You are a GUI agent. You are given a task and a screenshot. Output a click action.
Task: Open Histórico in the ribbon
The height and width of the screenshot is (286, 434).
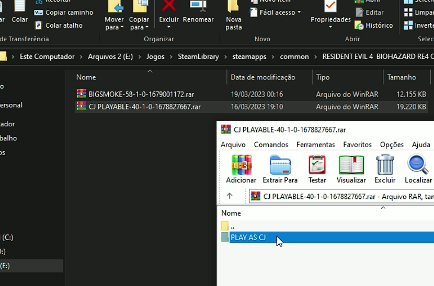point(374,26)
